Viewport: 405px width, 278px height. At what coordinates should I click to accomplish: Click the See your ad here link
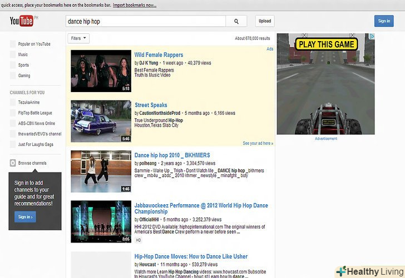tap(258, 143)
